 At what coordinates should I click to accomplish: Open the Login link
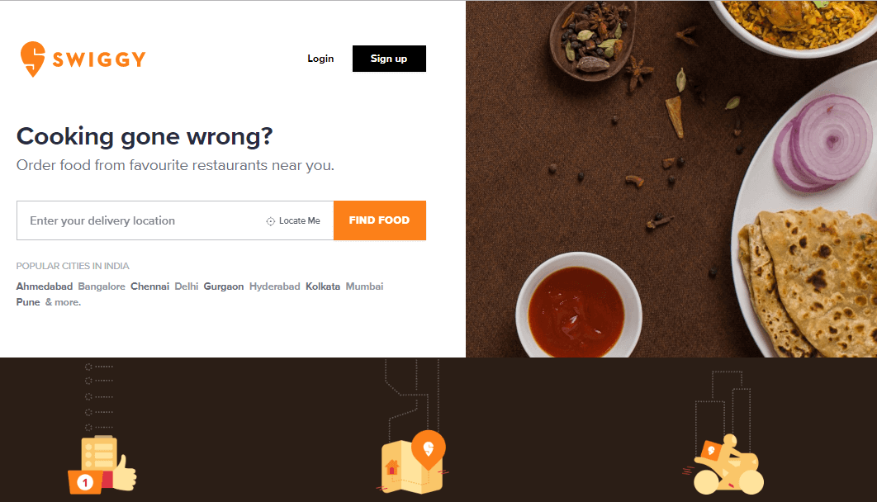(x=320, y=59)
